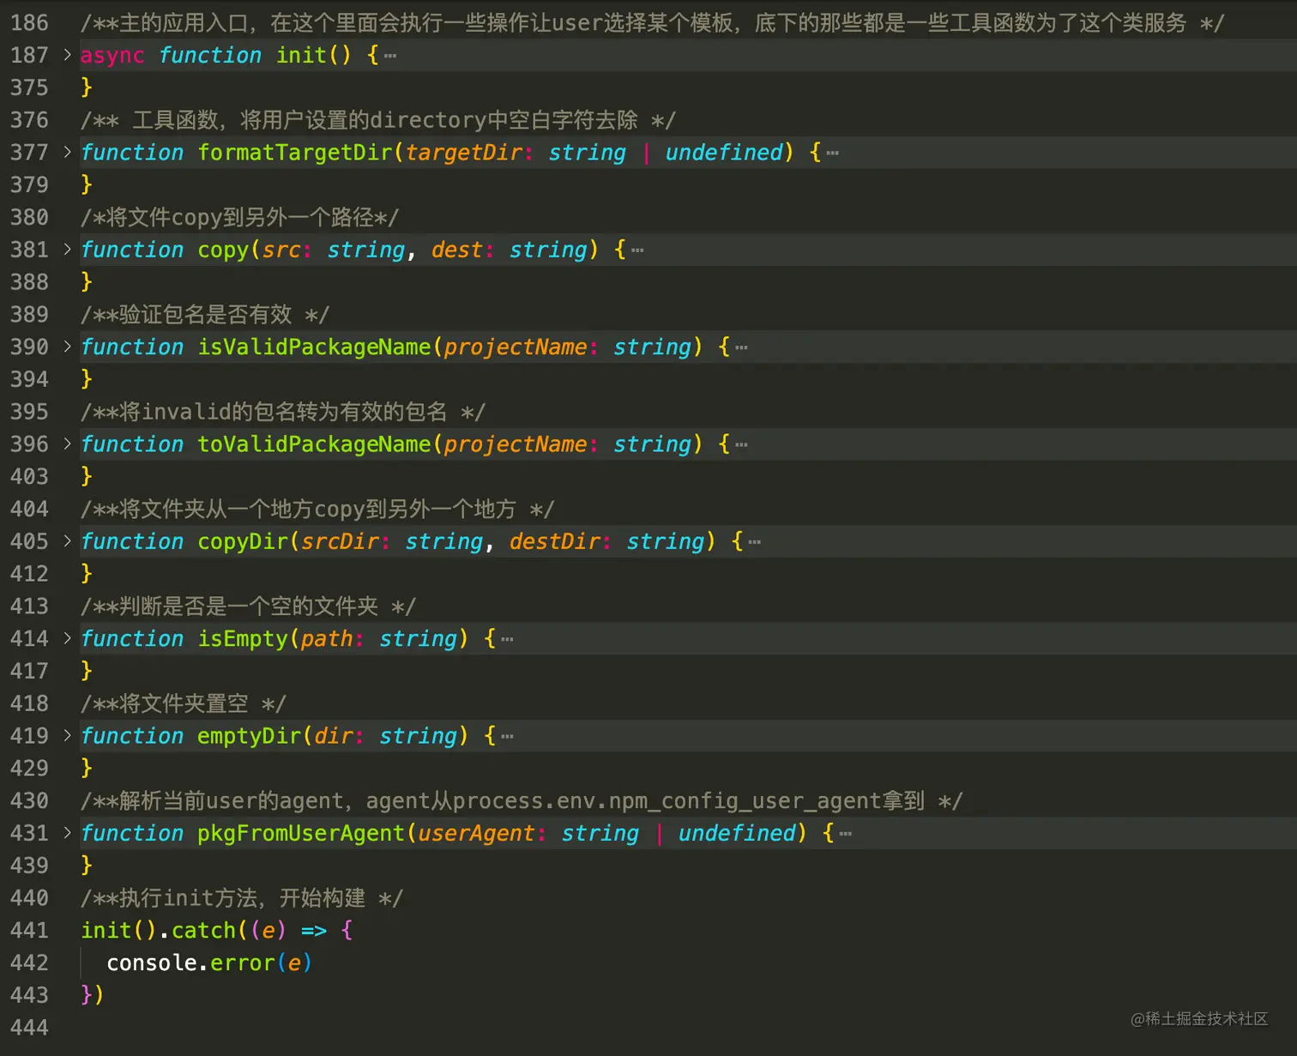Image resolution: width=1297 pixels, height=1056 pixels.
Task: Select line number 389 in the gutter
Action: pos(29,314)
